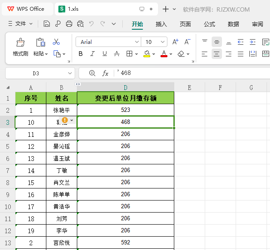Image resolution: width=270 pixels, height=250 pixels.
Task: Click the Borders grid icon
Action: 129,54
